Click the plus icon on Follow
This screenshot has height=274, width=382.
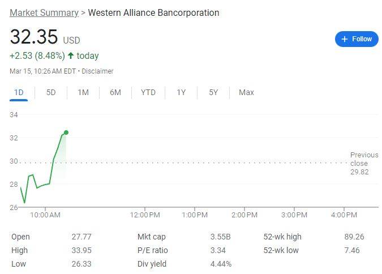(x=345, y=39)
